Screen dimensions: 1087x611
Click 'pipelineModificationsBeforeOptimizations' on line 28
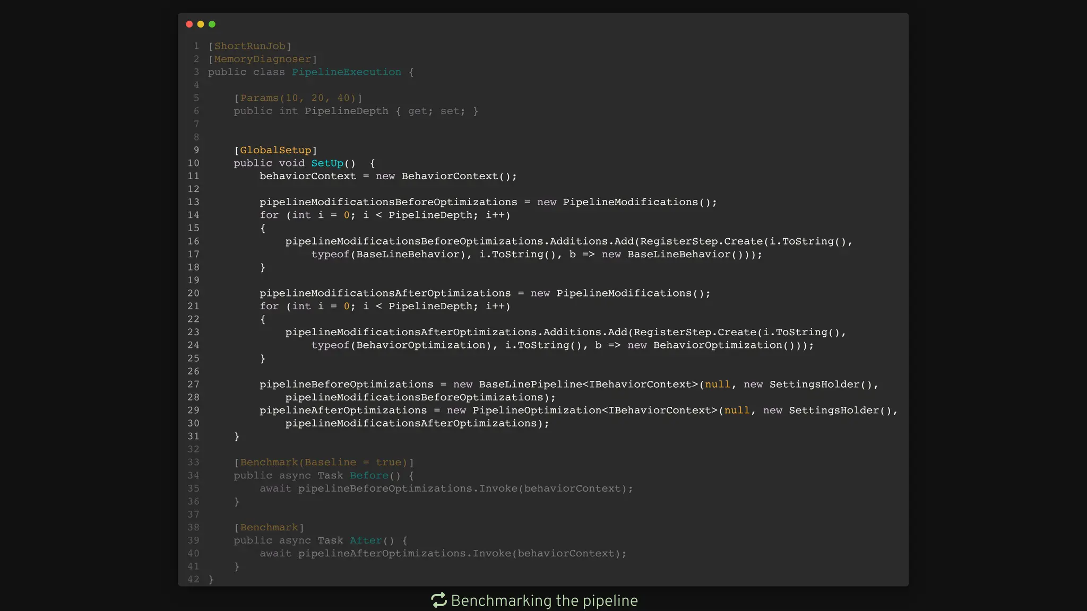pyautogui.click(x=415, y=397)
